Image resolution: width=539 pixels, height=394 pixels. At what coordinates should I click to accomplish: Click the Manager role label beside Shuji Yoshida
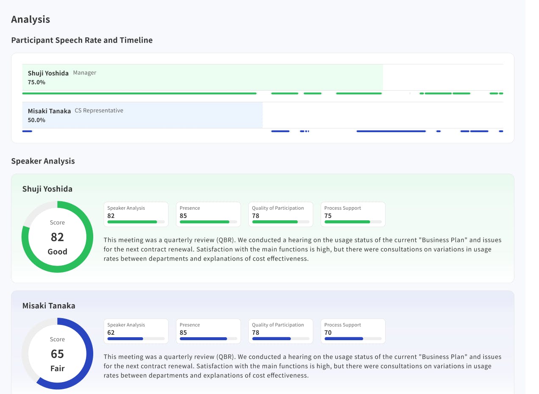point(85,72)
